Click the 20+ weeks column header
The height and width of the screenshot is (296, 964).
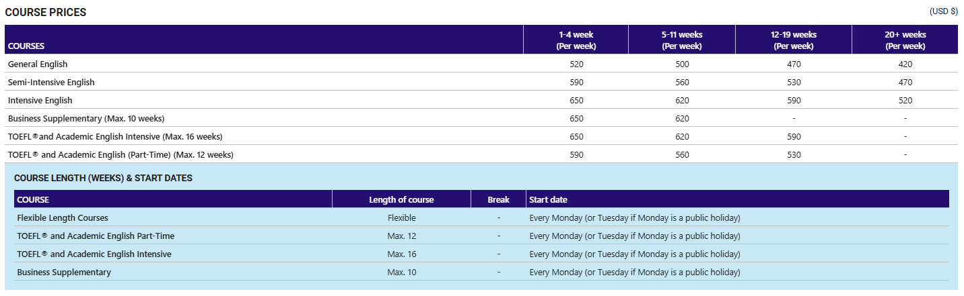[905, 40]
